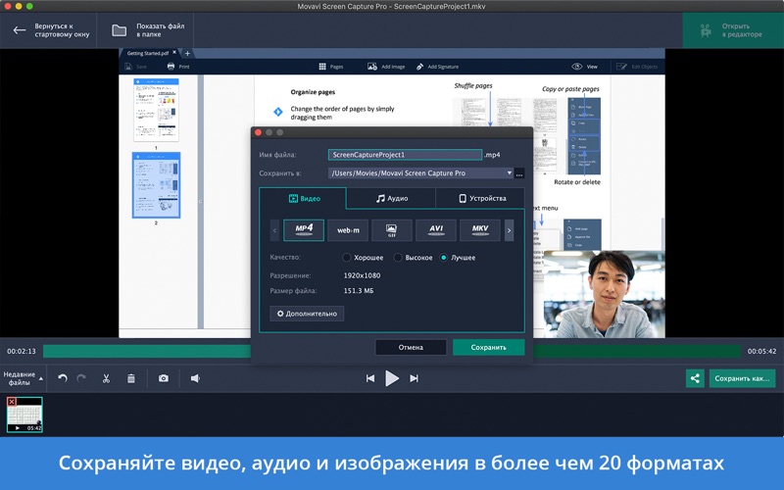Select page 1 thumbnail in PDF sidebar
The width and height of the screenshot is (784, 490).
156,110
